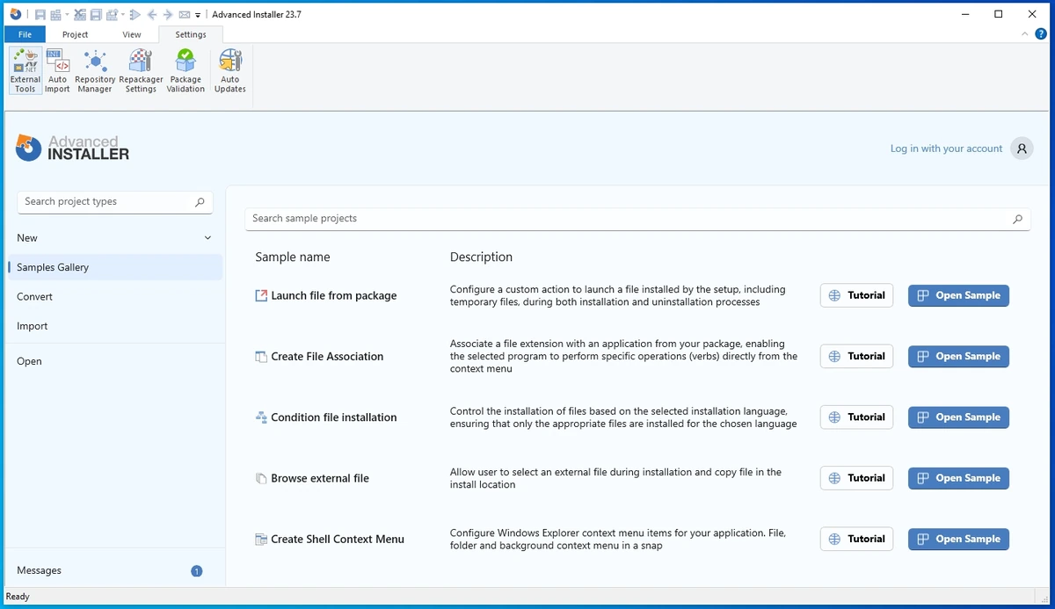Expand the New section chevron

(207, 238)
